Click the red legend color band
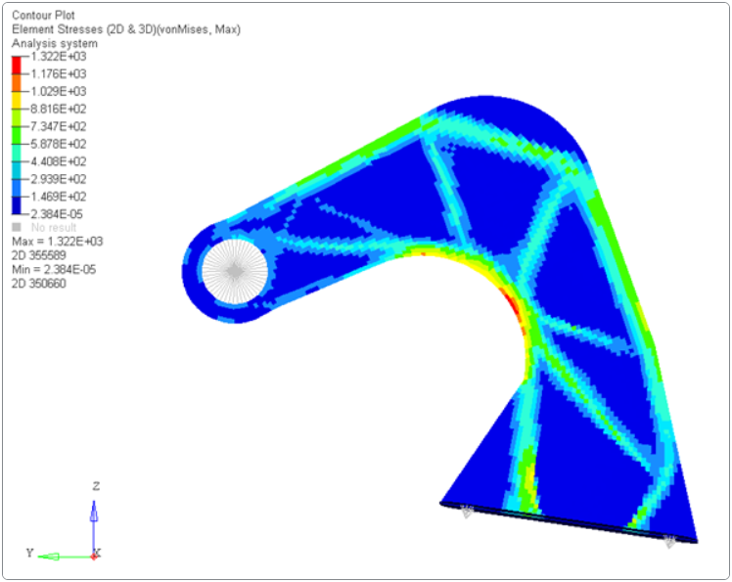732x582 pixels. (18, 66)
